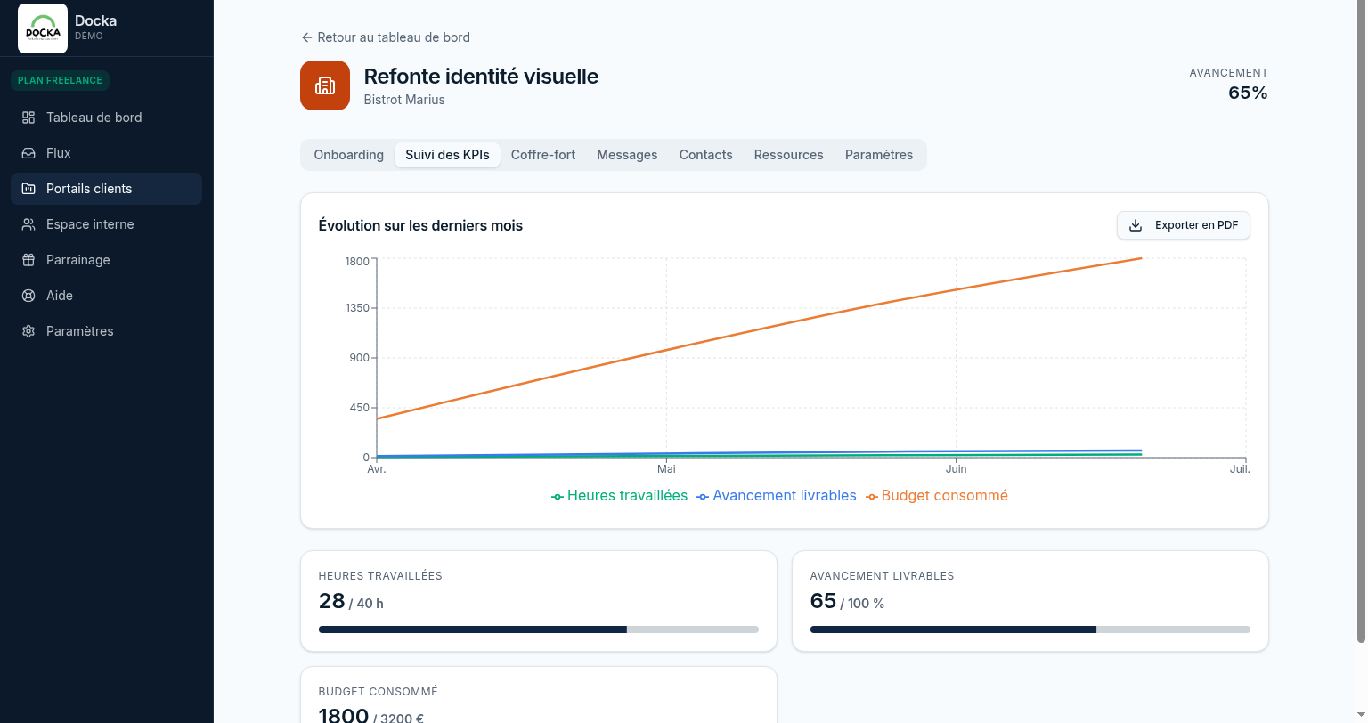Click the Aide lifebuoy icon
Image resolution: width=1368 pixels, height=723 pixels.
[28, 296]
